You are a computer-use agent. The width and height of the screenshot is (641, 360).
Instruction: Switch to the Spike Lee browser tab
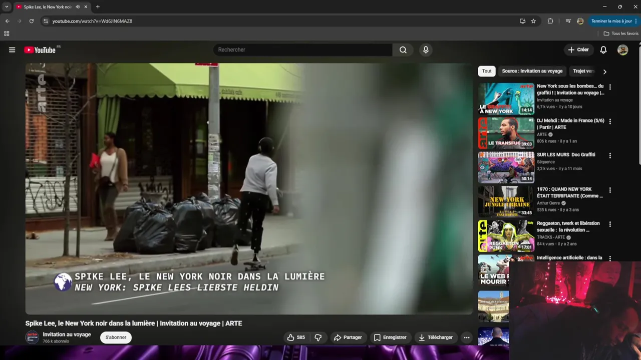pos(48,7)
